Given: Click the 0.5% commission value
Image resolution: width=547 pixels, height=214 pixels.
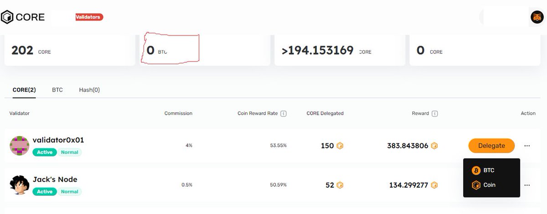Looking at the screenshot, I should coord(187,185).
